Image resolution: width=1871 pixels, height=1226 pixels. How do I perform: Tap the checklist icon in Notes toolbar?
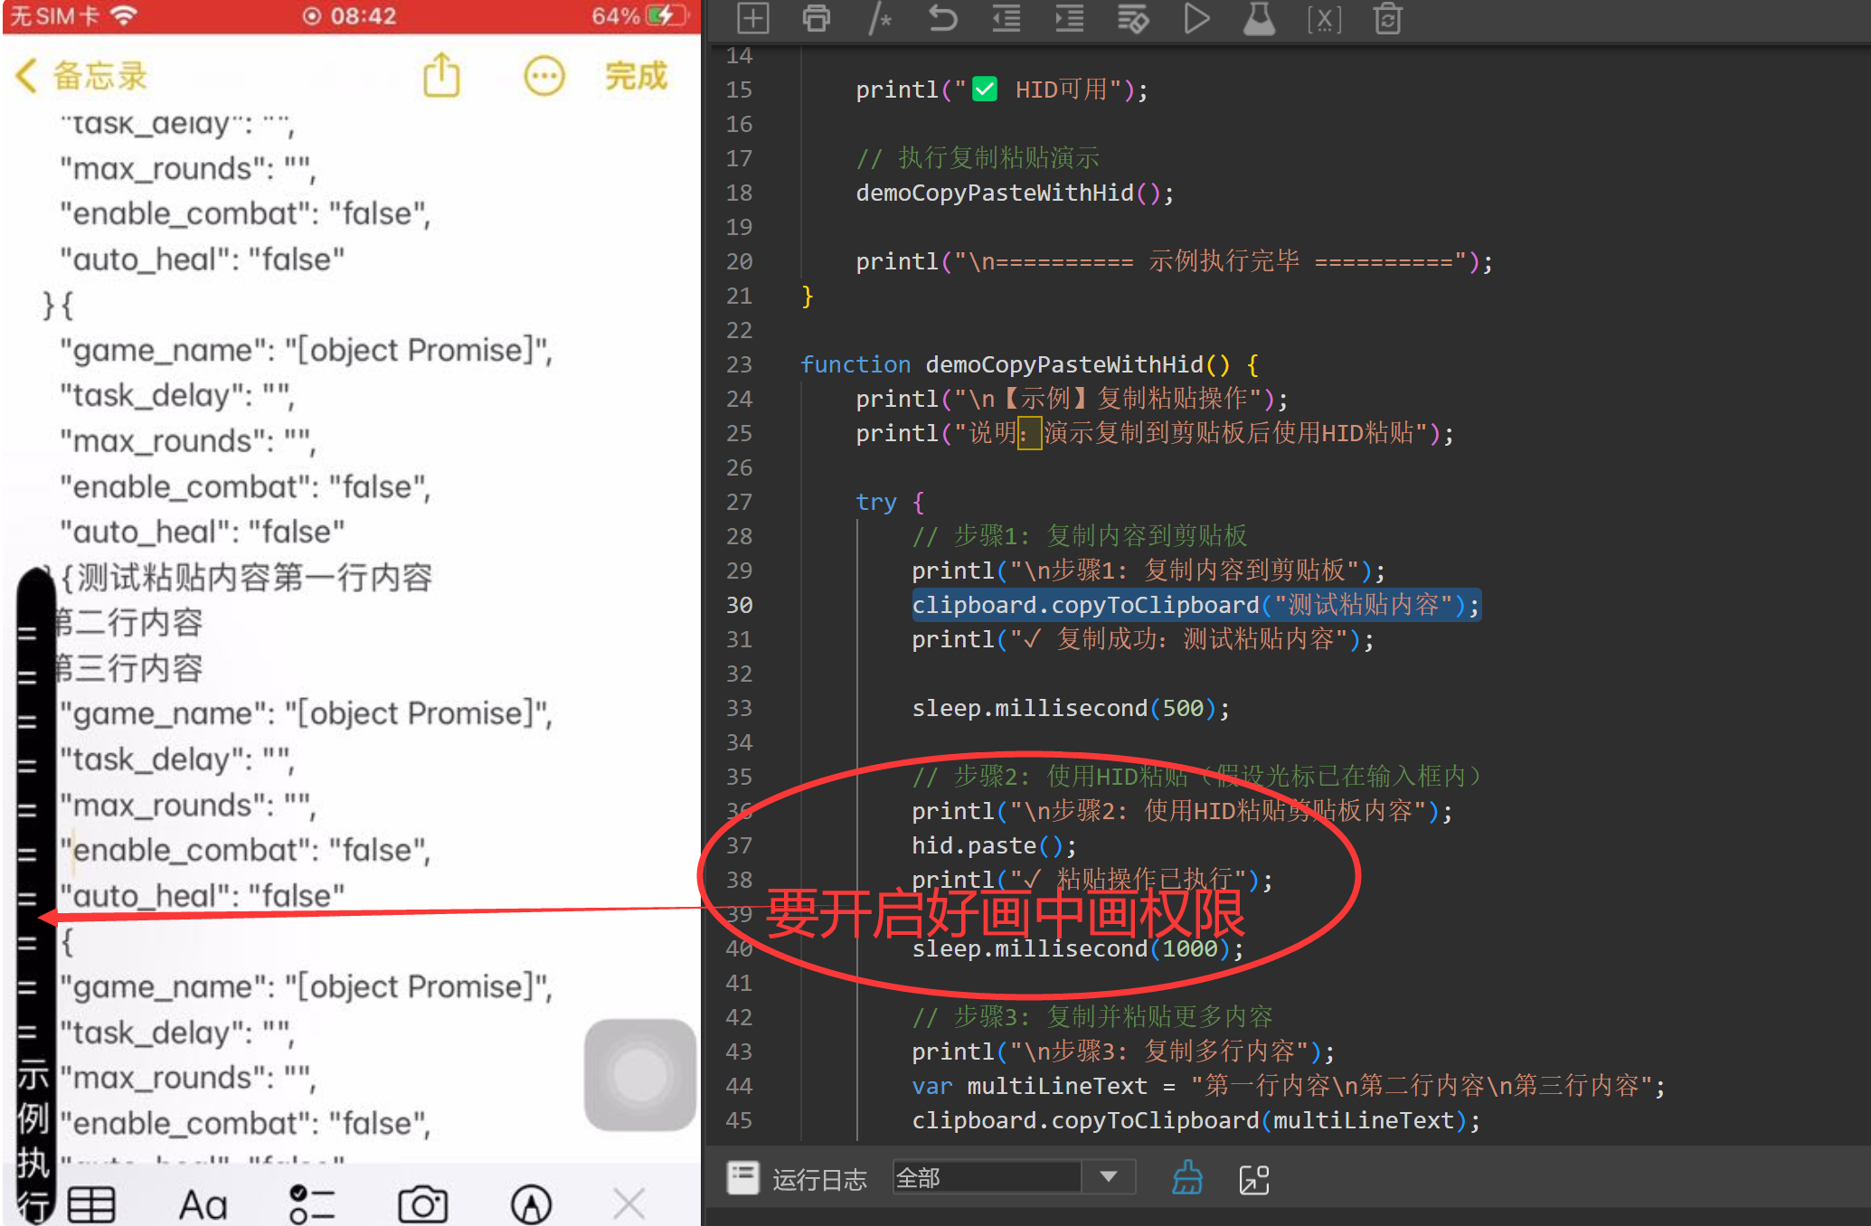click(312, 1203)
